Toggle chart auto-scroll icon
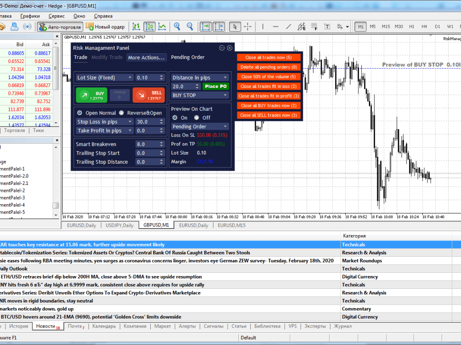The image size is (461, 345). pyautogui.click(x=206, y=27)
